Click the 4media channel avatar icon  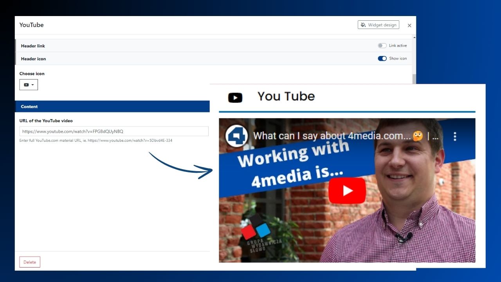237,136
